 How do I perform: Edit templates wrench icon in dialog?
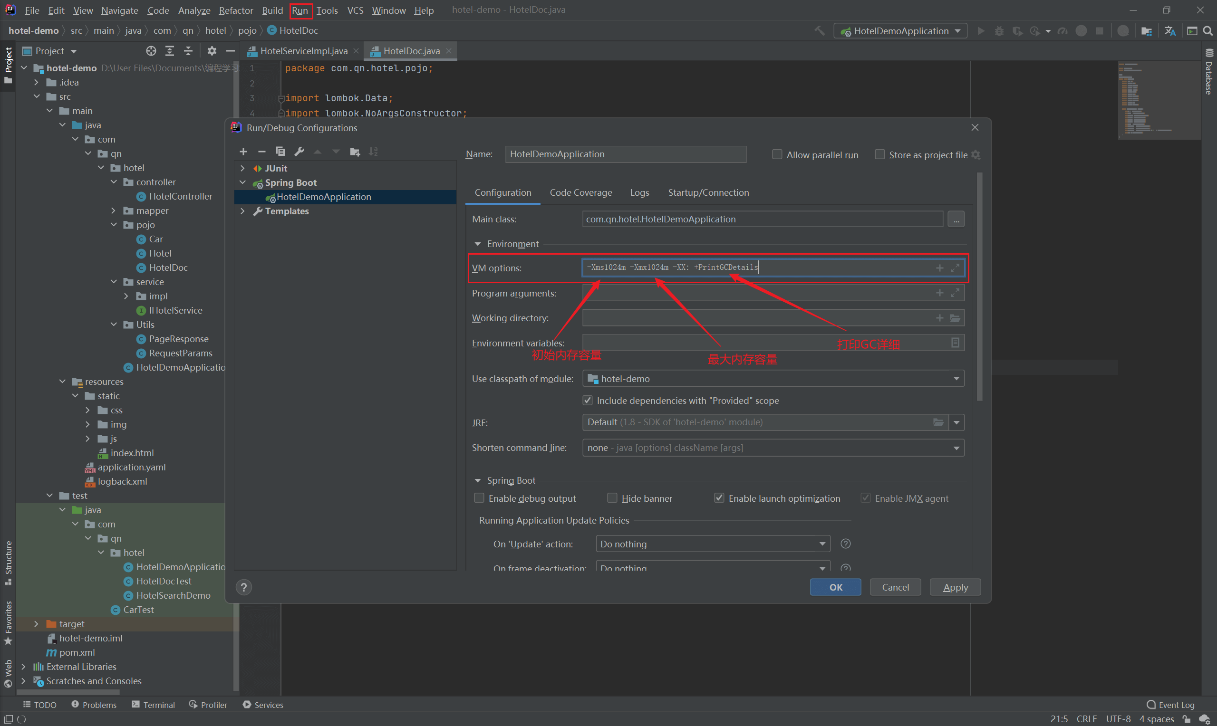tap(299, 152)
